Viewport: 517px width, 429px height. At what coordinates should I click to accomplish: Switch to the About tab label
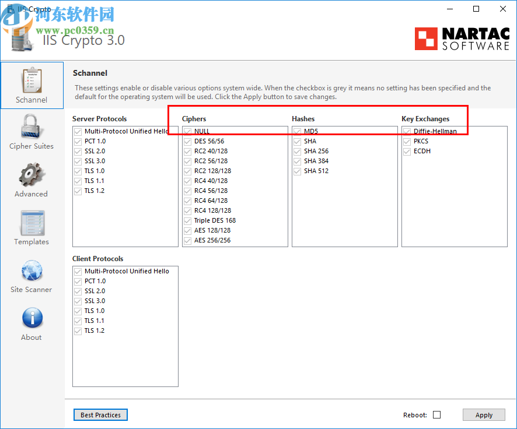point(32,337)
